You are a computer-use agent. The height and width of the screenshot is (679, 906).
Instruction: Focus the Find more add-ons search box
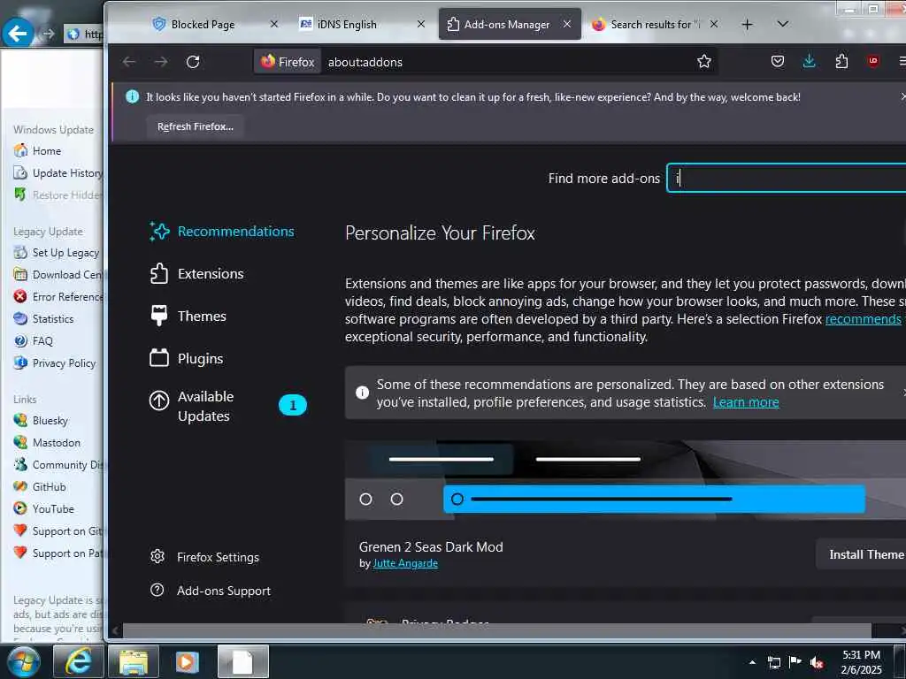point(787,178)
